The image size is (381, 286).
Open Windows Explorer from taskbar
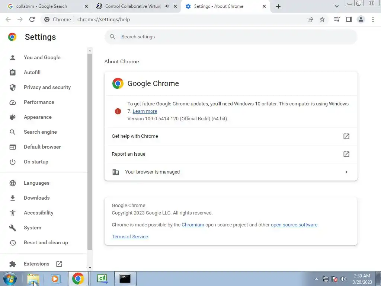point(33,279)
